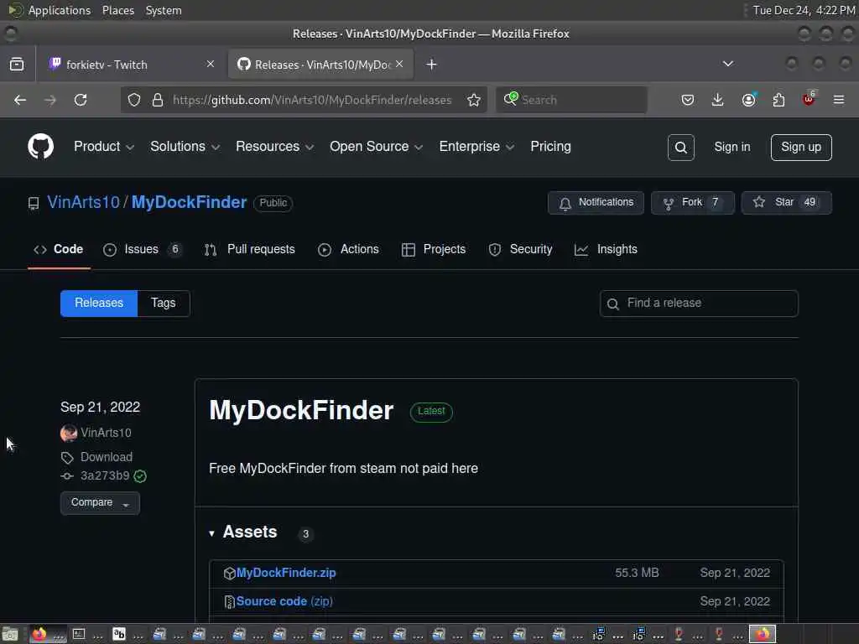Focus the Find a release field
Screen dimensions: 859x644
[699, 304]
